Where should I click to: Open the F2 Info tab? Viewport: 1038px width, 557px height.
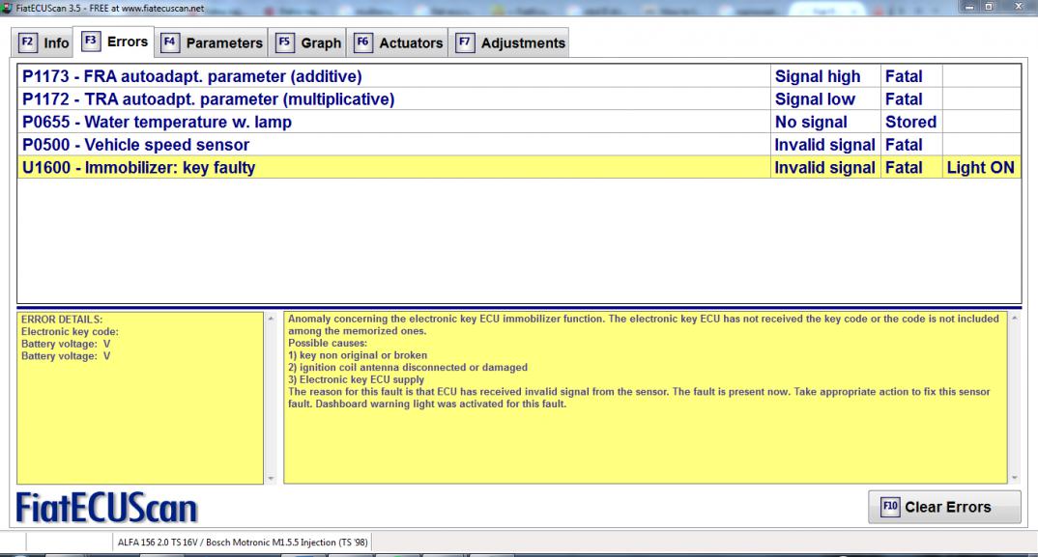point(44,43)
